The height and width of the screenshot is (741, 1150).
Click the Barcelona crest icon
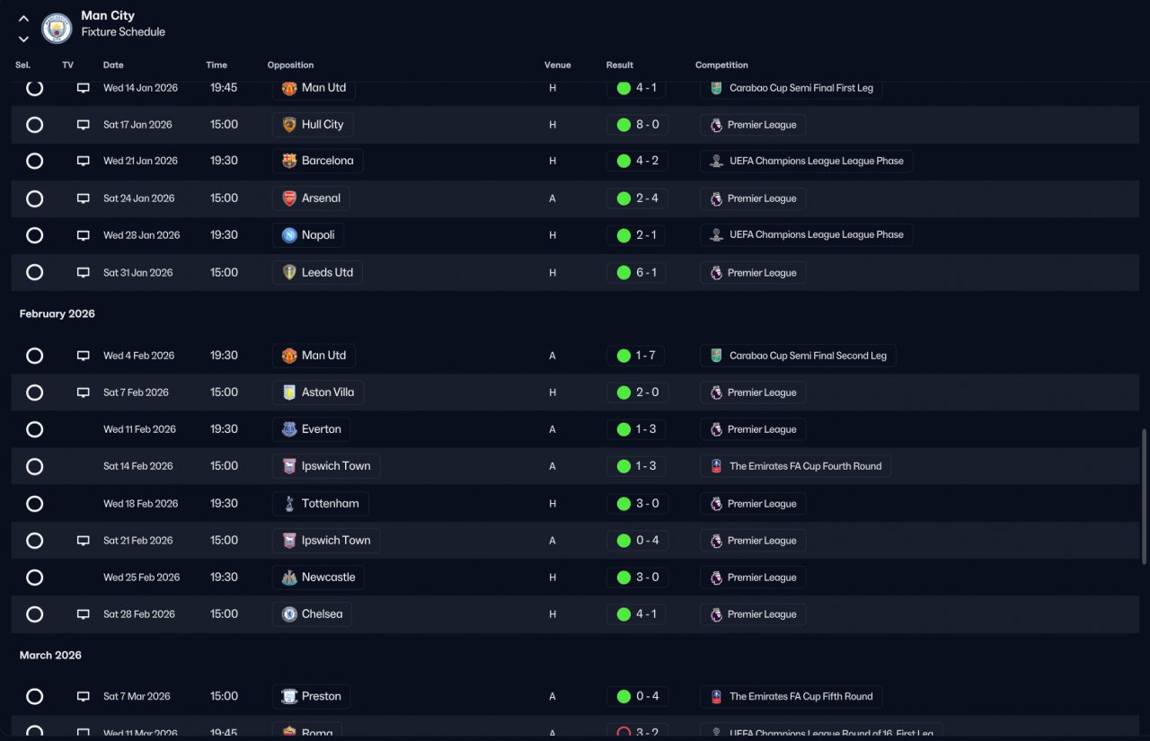pyautogui.click(x=289, y=161)
